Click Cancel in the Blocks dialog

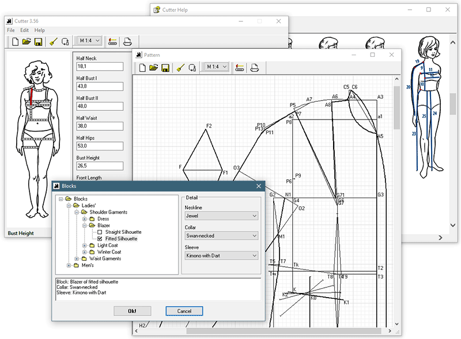pyautogui.click(x=184, y=311)
